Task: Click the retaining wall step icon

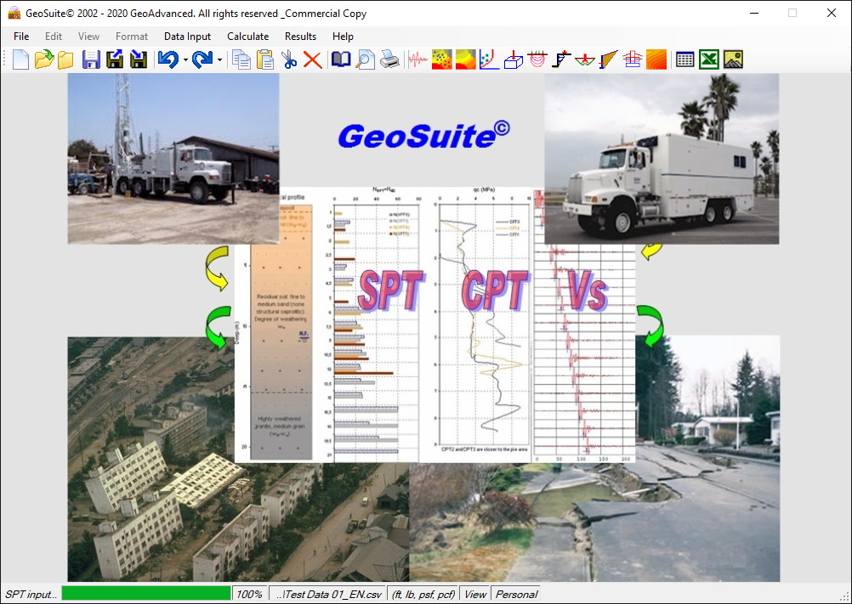Action: point(561,59)
